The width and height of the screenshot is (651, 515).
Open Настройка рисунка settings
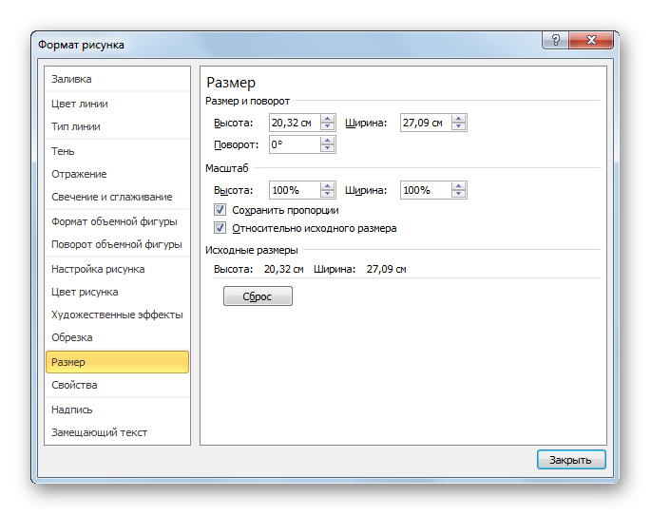click(117, 269)
